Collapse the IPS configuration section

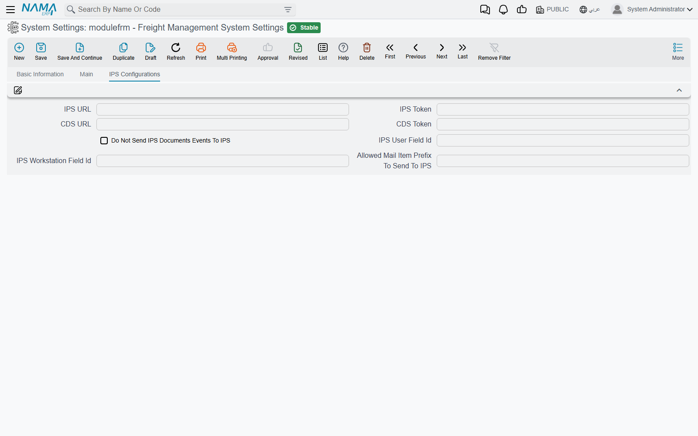tap(679, 90)
